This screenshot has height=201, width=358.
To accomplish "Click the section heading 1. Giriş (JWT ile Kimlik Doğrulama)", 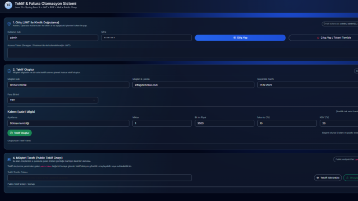I will [36, 23].
